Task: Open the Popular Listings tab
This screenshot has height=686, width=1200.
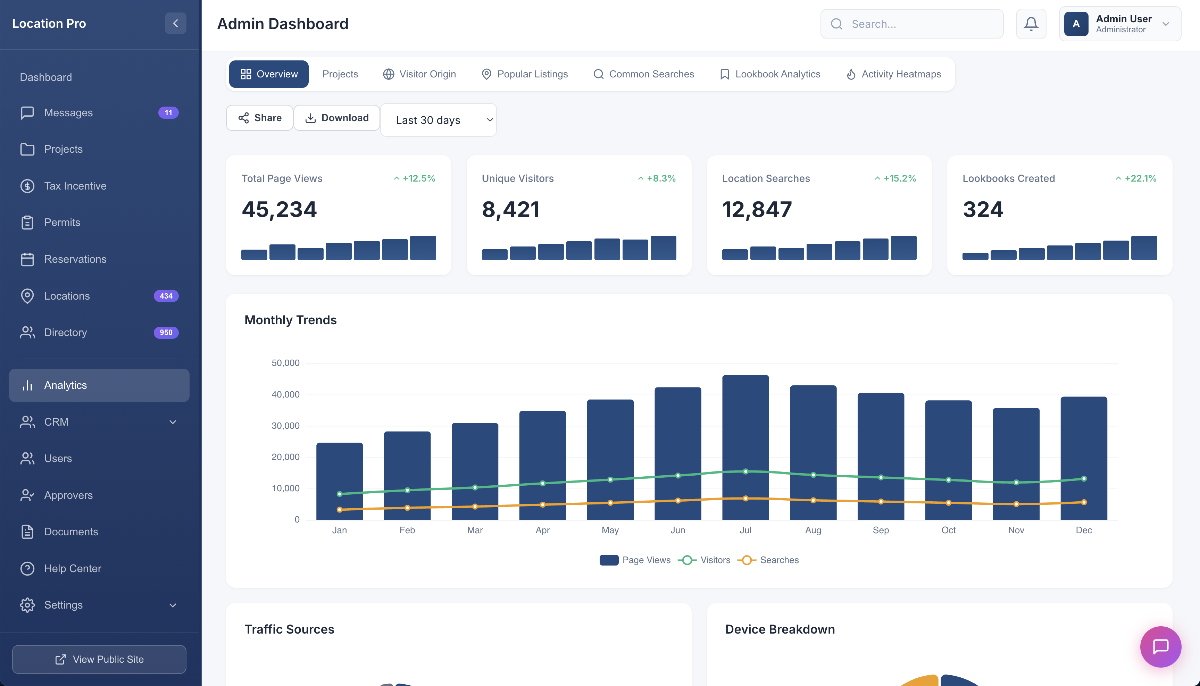Action: [524, 74]
